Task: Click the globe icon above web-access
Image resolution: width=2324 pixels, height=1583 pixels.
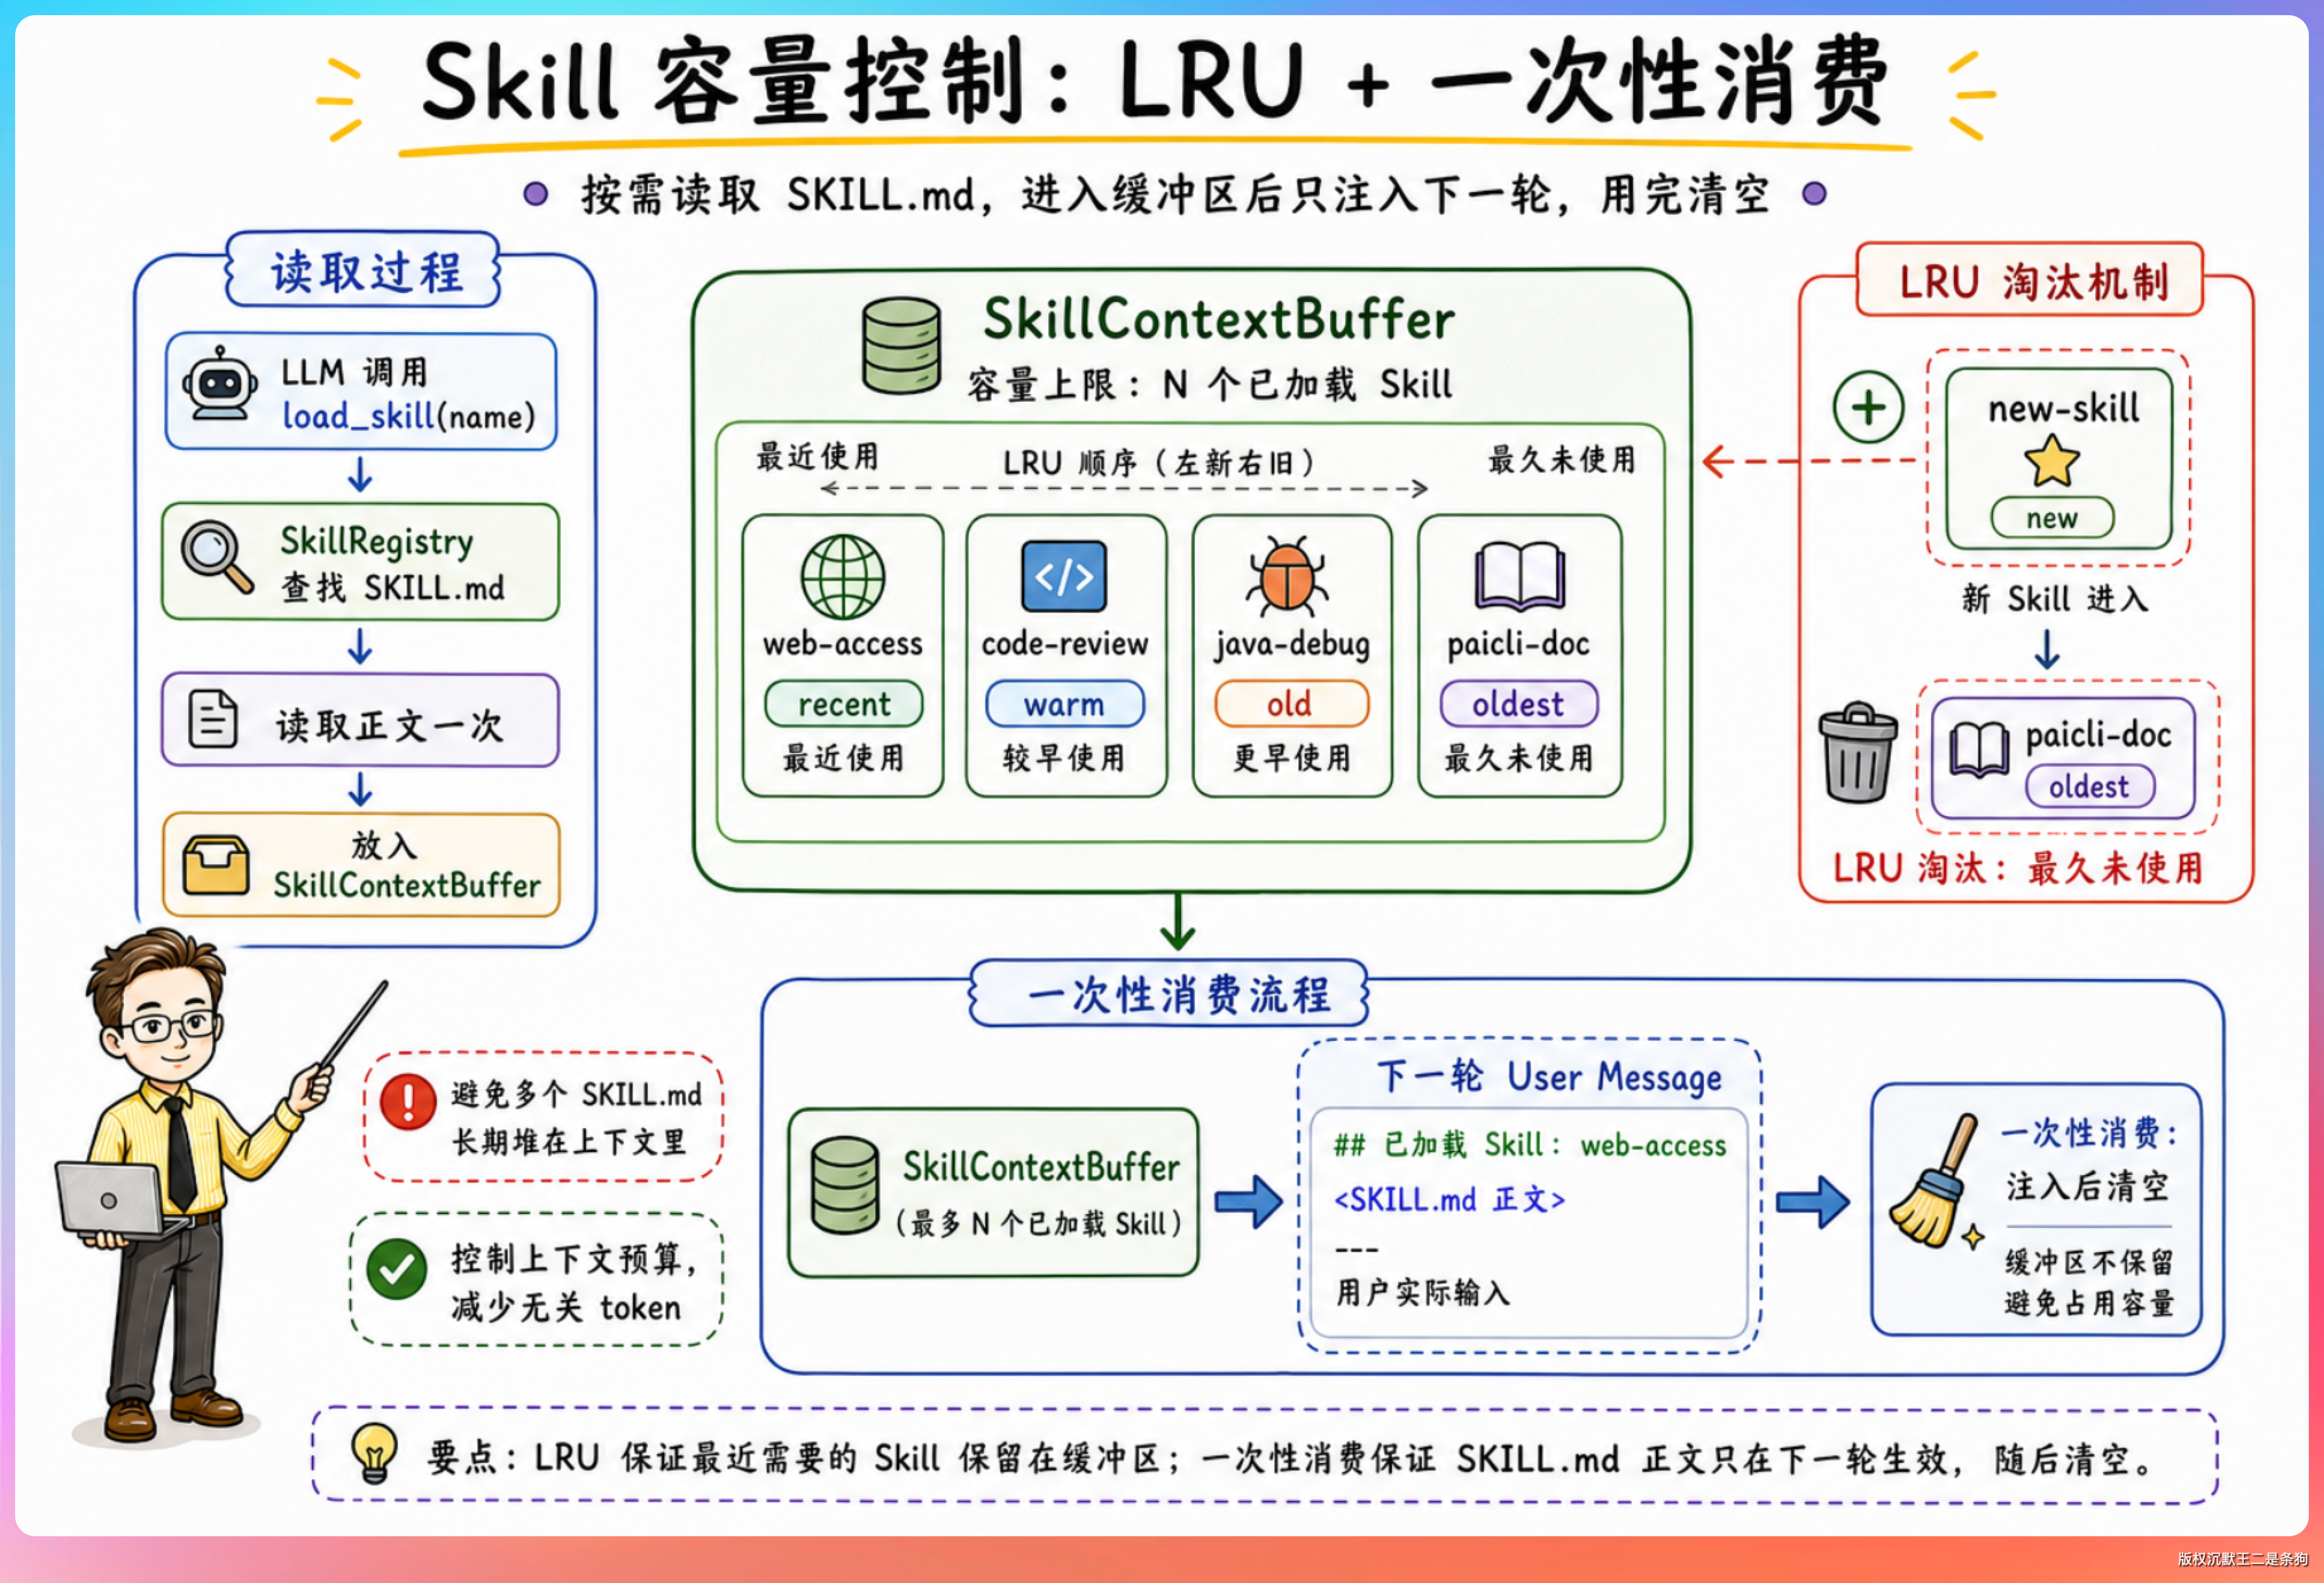Action: (x=843, y=577)
